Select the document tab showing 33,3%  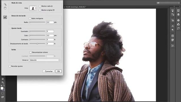coord(75,7)
